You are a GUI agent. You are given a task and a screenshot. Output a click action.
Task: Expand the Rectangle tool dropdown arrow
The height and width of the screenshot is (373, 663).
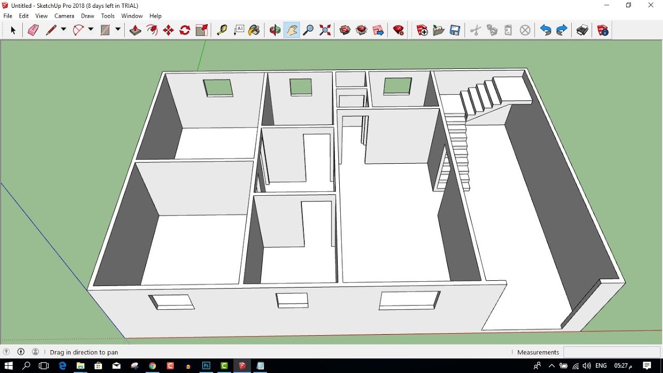(118, 30)
